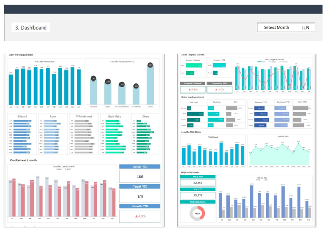Select the 3.0% YTD growth value
327x232 pixels.
tap(220, 89)
